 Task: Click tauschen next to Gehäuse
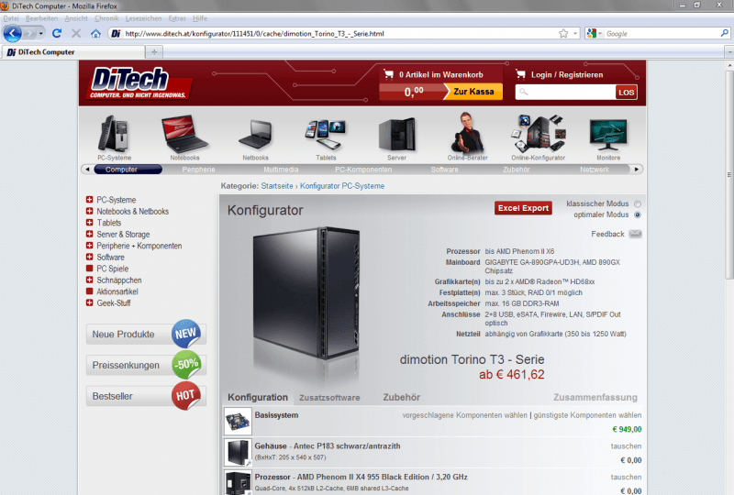tap(626, 445)
